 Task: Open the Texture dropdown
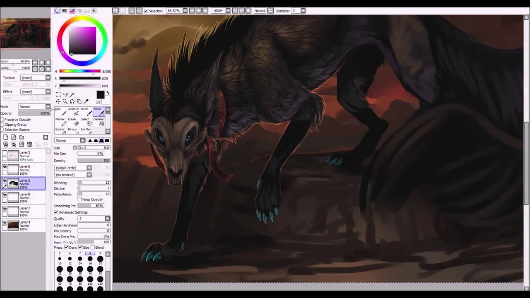pos(36,78)
